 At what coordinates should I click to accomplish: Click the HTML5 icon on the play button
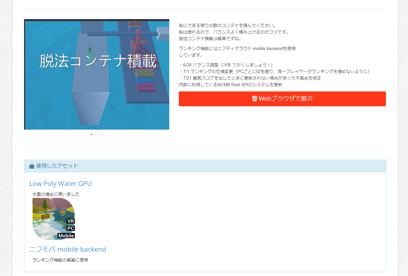tap(255, 99)
